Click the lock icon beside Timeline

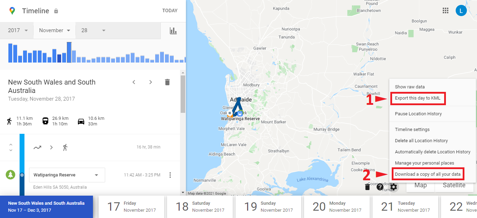coord(56,11)
